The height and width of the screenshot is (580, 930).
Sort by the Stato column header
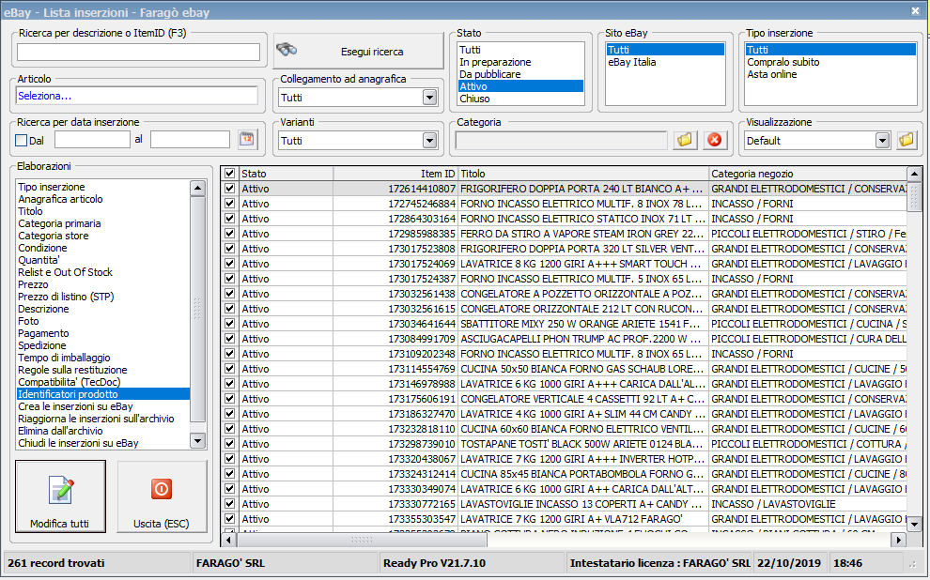(287, 174)
